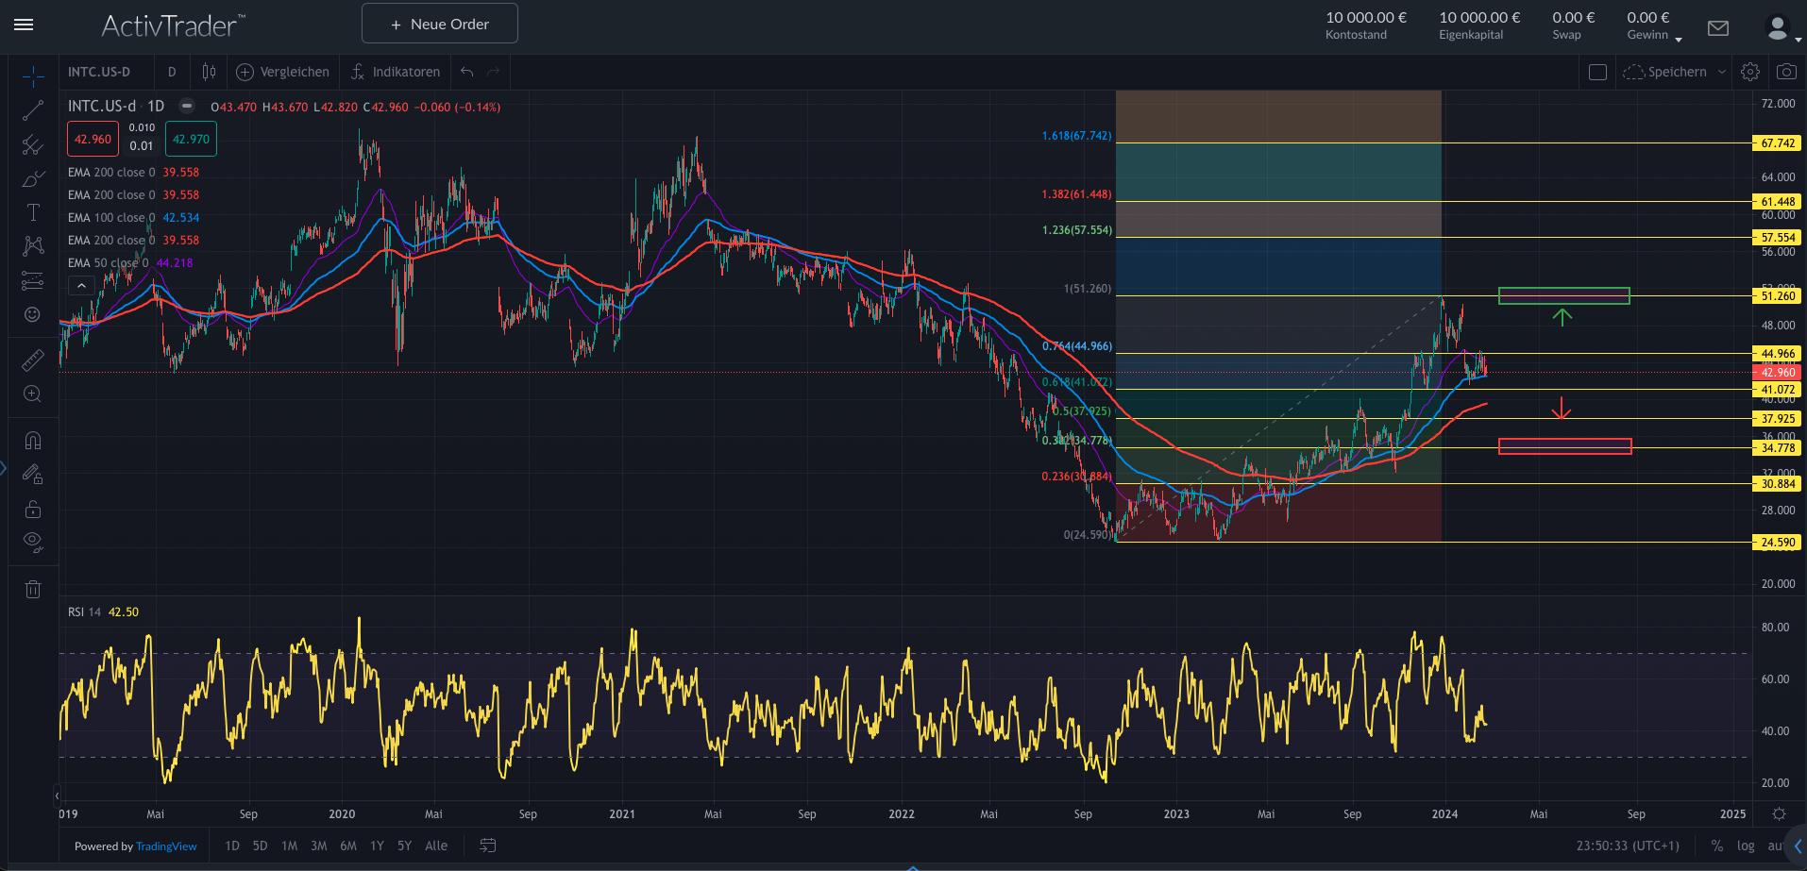
Task: Select the ruler measure tool
Action: coord(33,360)
